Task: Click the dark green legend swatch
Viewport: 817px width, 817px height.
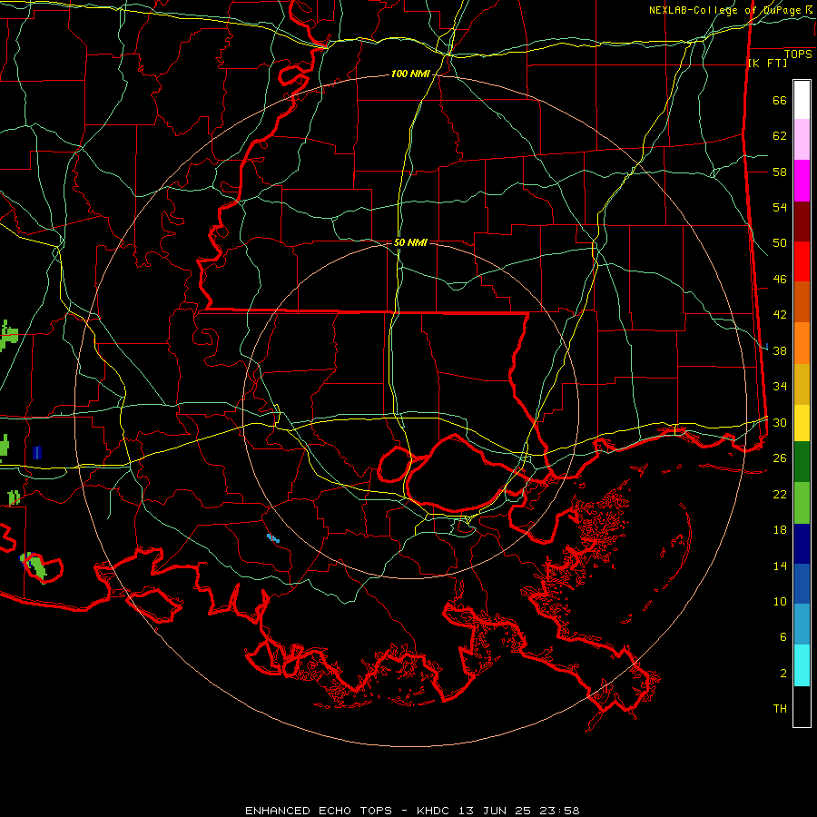Action: point(802,462)
